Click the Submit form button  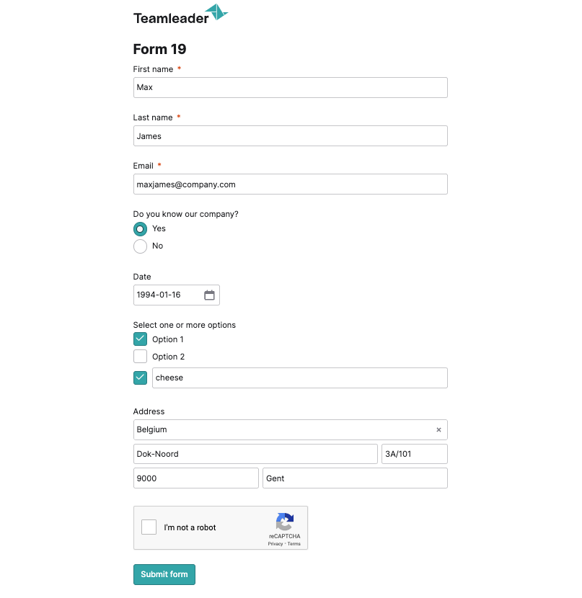pos(164,574)
